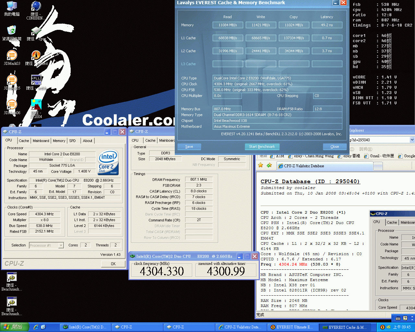Click the 開始 Start button
This screenshot has height=332, width=415.
[x=15, y=327]
